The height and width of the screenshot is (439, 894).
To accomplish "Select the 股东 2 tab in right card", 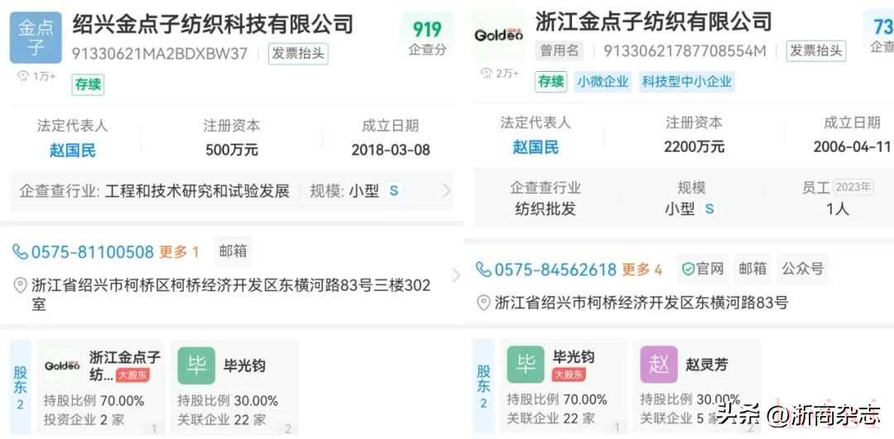I will coord(483,386).
